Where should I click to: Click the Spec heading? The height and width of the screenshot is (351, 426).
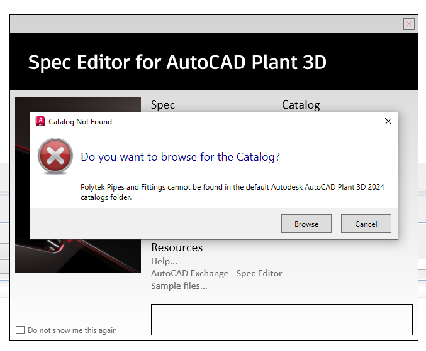(x=163, y=105)
